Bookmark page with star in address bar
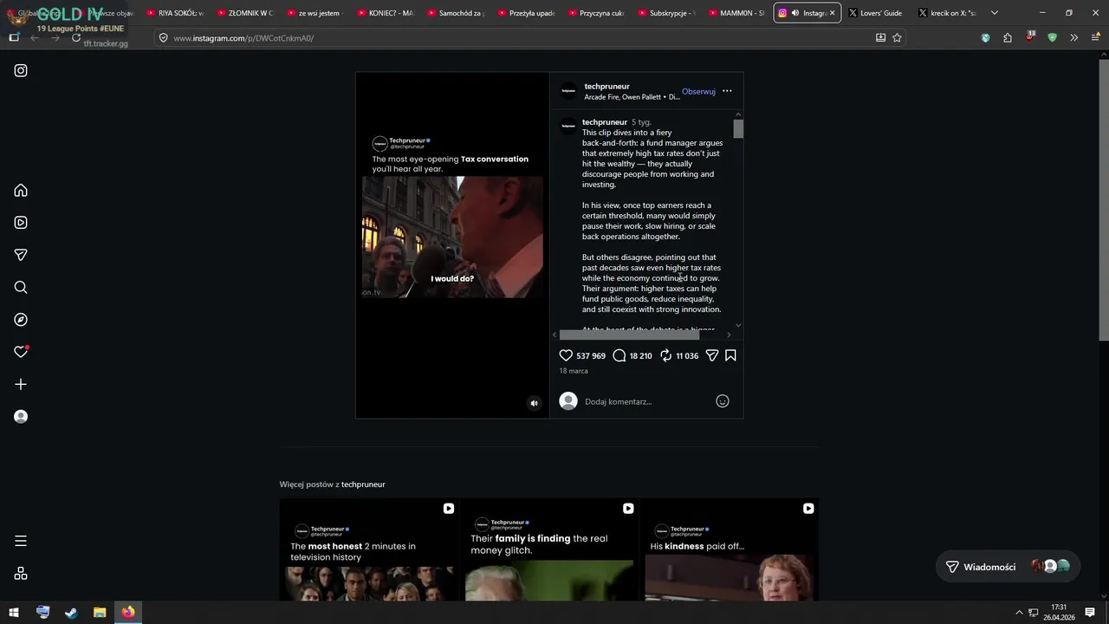The image size is (1109, 624). (897, 38)
